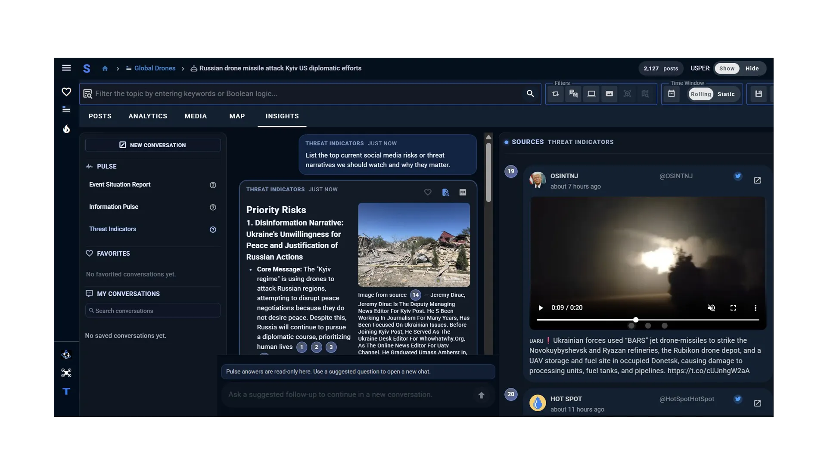Click the calendar time window icon
The image size is (827, 465).
point(671,94)
